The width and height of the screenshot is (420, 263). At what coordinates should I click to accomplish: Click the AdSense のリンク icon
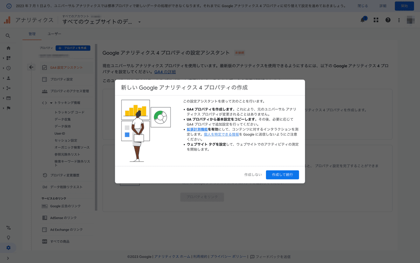pos(45,218)
